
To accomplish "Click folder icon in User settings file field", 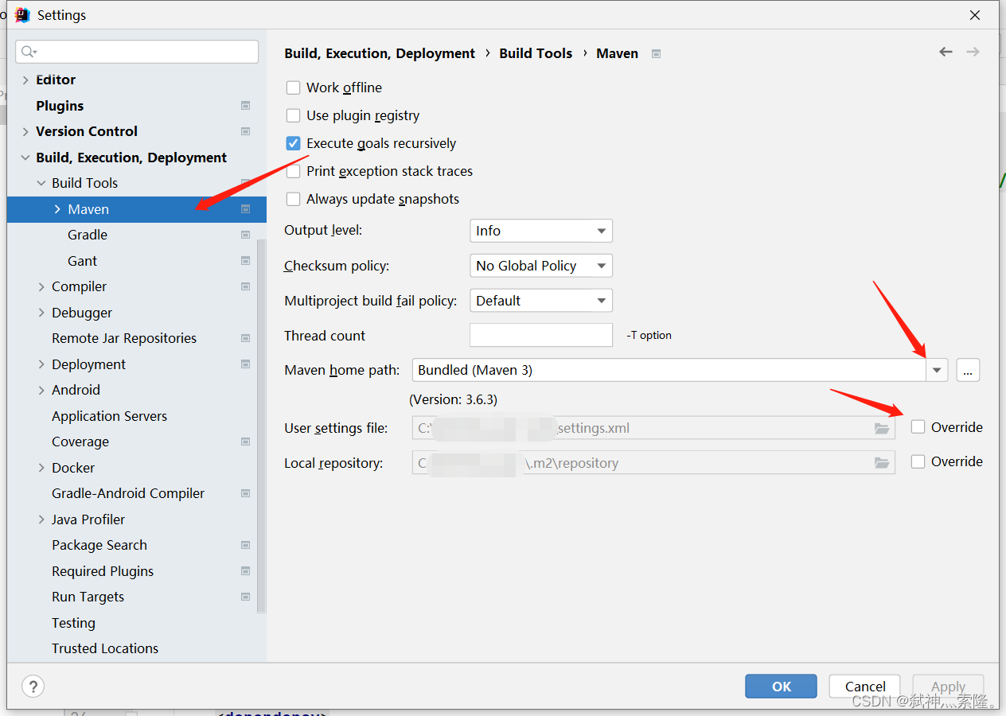I will [881, 428].
